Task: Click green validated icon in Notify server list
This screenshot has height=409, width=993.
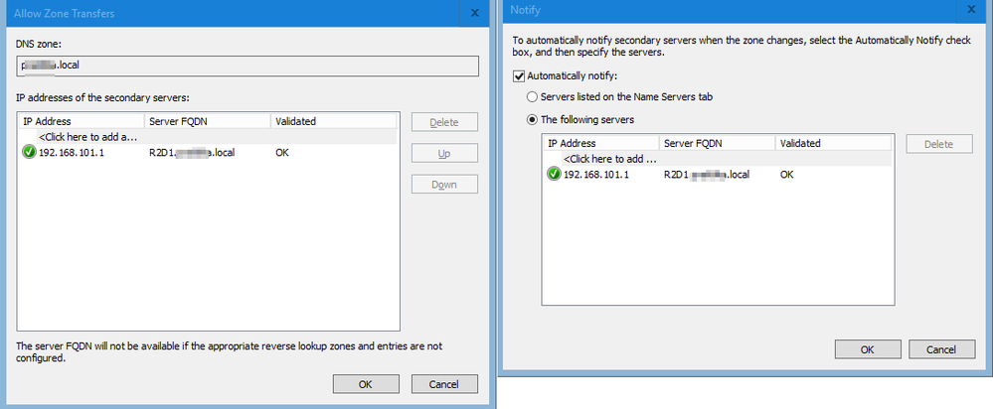Action: 554,175
